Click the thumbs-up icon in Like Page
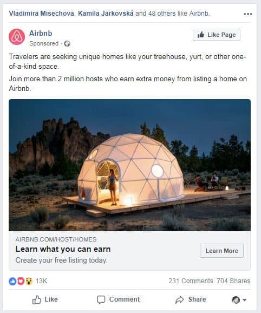Image resolution: width=261 pixels, height=313 pixels. 201,35
